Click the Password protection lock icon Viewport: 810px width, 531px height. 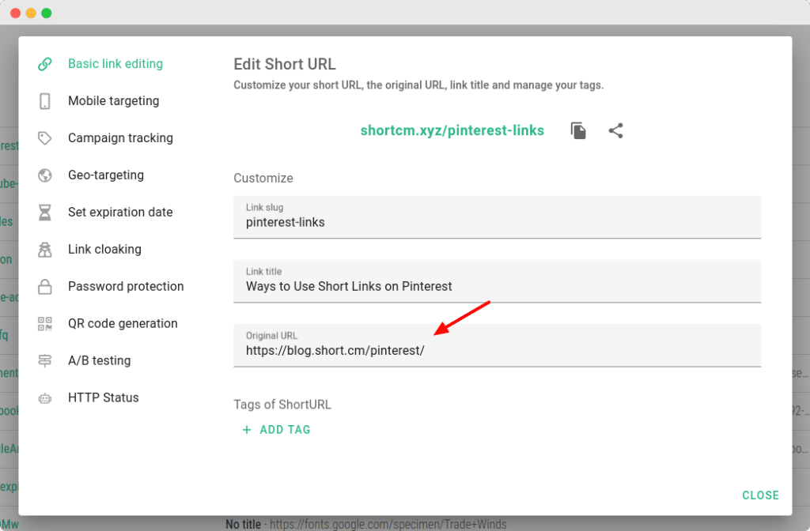tap(44, 286)
